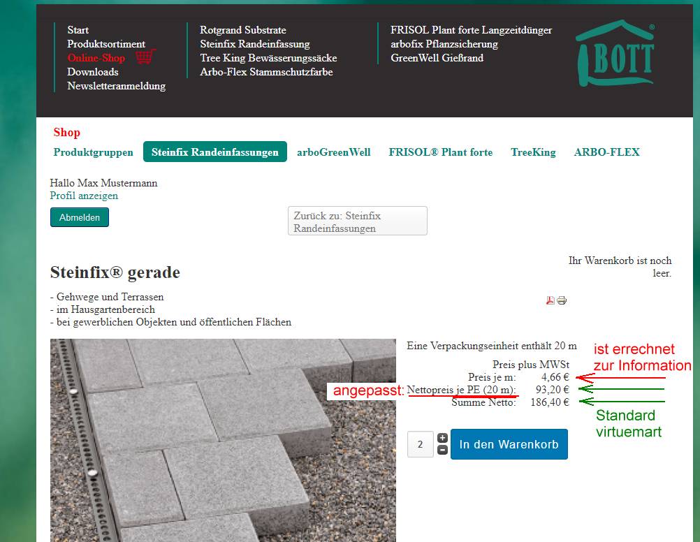Open the FRISOL® Plant forte tab
Viewport: 700px width, 542px height.
point(440,152)
